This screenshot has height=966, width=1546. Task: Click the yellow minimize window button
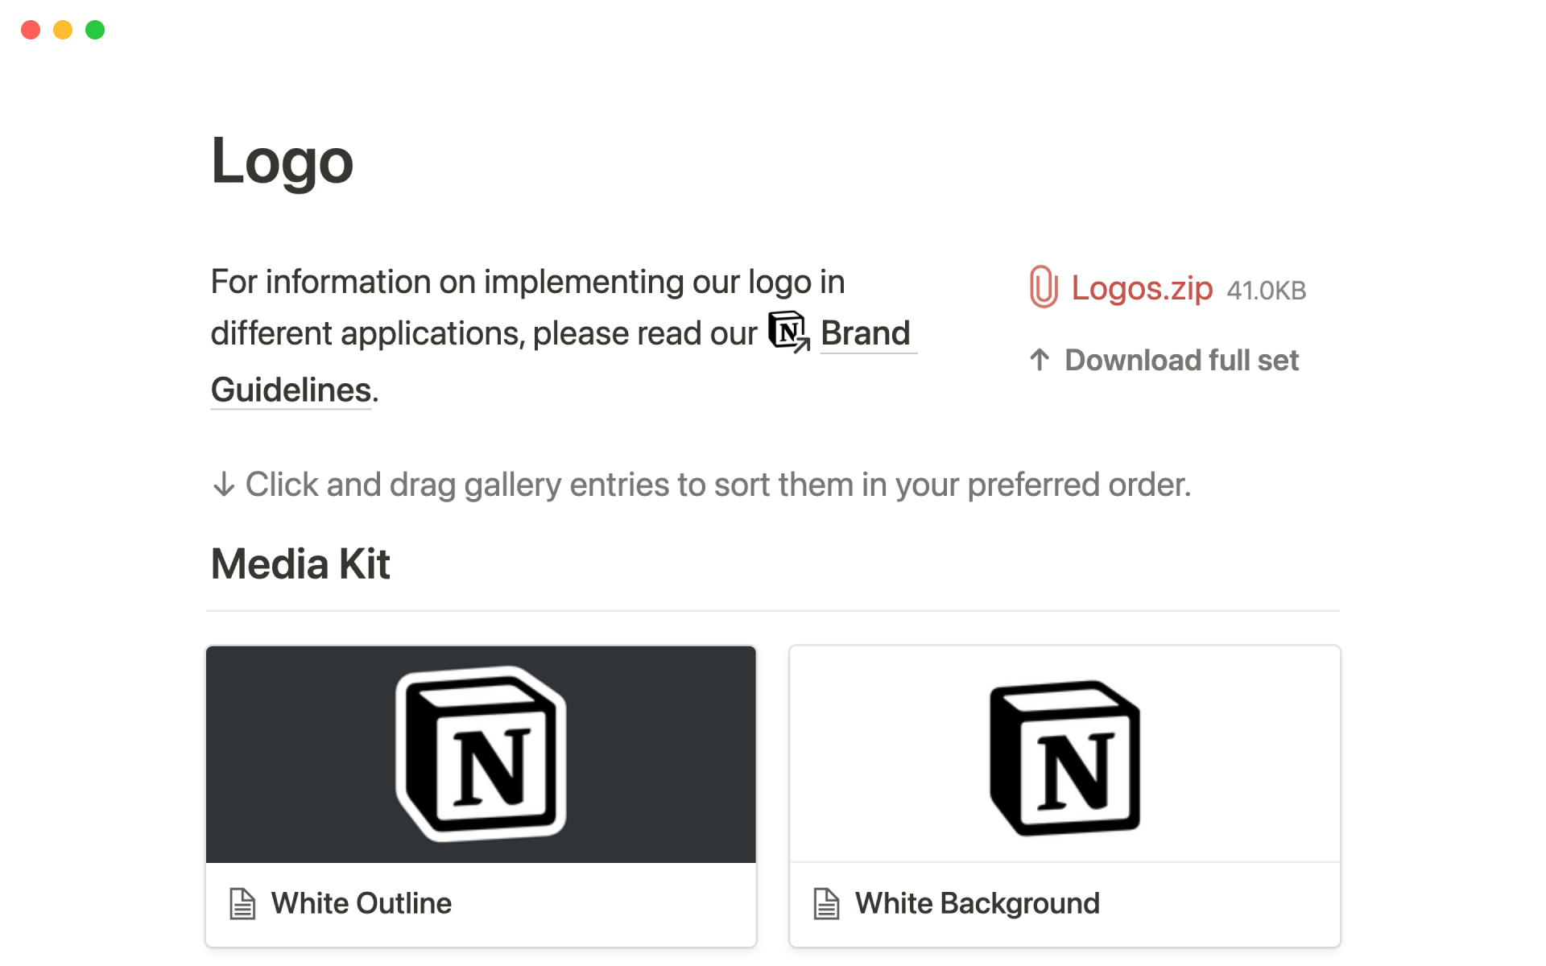[63, 30]
